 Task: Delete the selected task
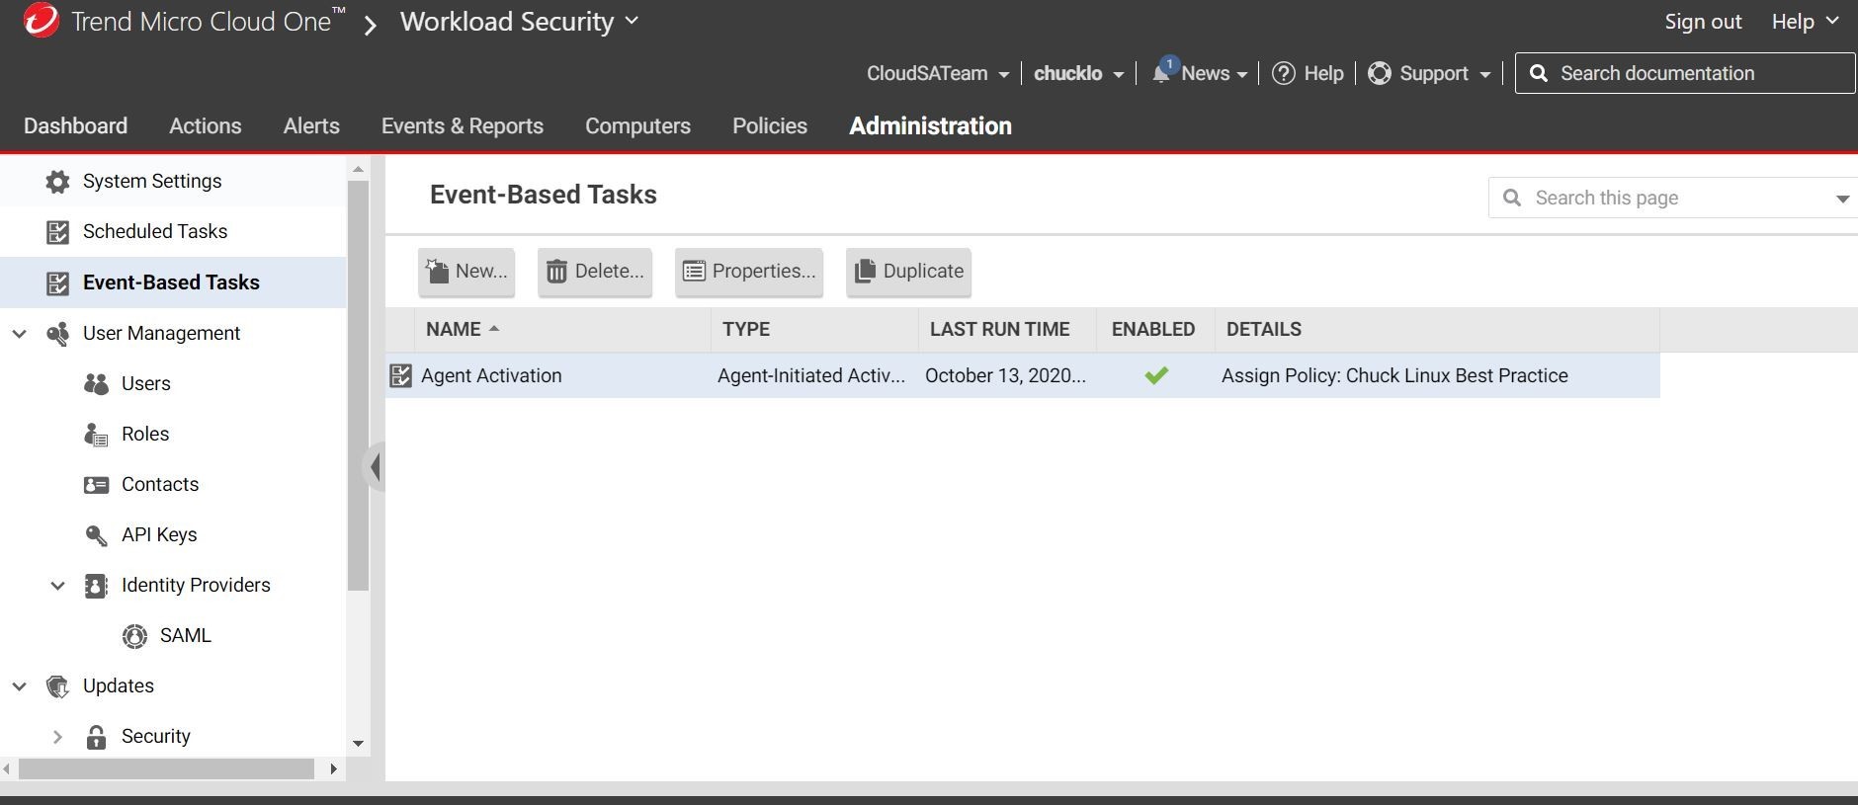pyautogui.click(x=595, y=272)
